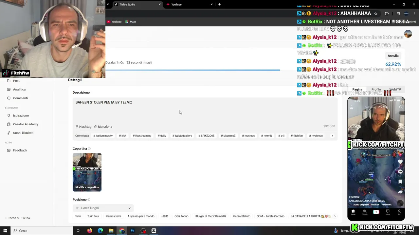
Task: Add the #SPIKE2003 hashtag chip
Action: point(207,136)
